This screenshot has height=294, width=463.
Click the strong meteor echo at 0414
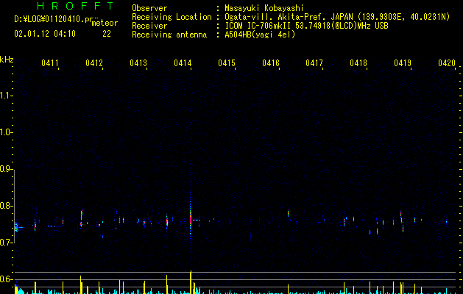(191, 220)
